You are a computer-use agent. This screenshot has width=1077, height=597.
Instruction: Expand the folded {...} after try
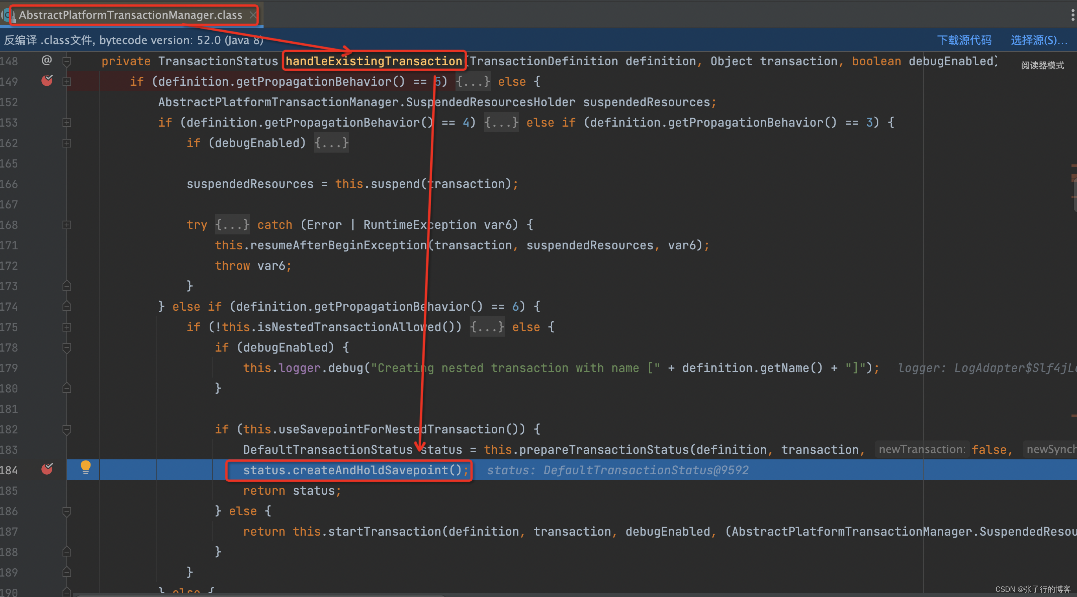pyautogui.click(x=232, y=225)
